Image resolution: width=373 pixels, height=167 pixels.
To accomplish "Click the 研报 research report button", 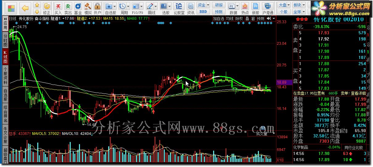I will (219, 5).
